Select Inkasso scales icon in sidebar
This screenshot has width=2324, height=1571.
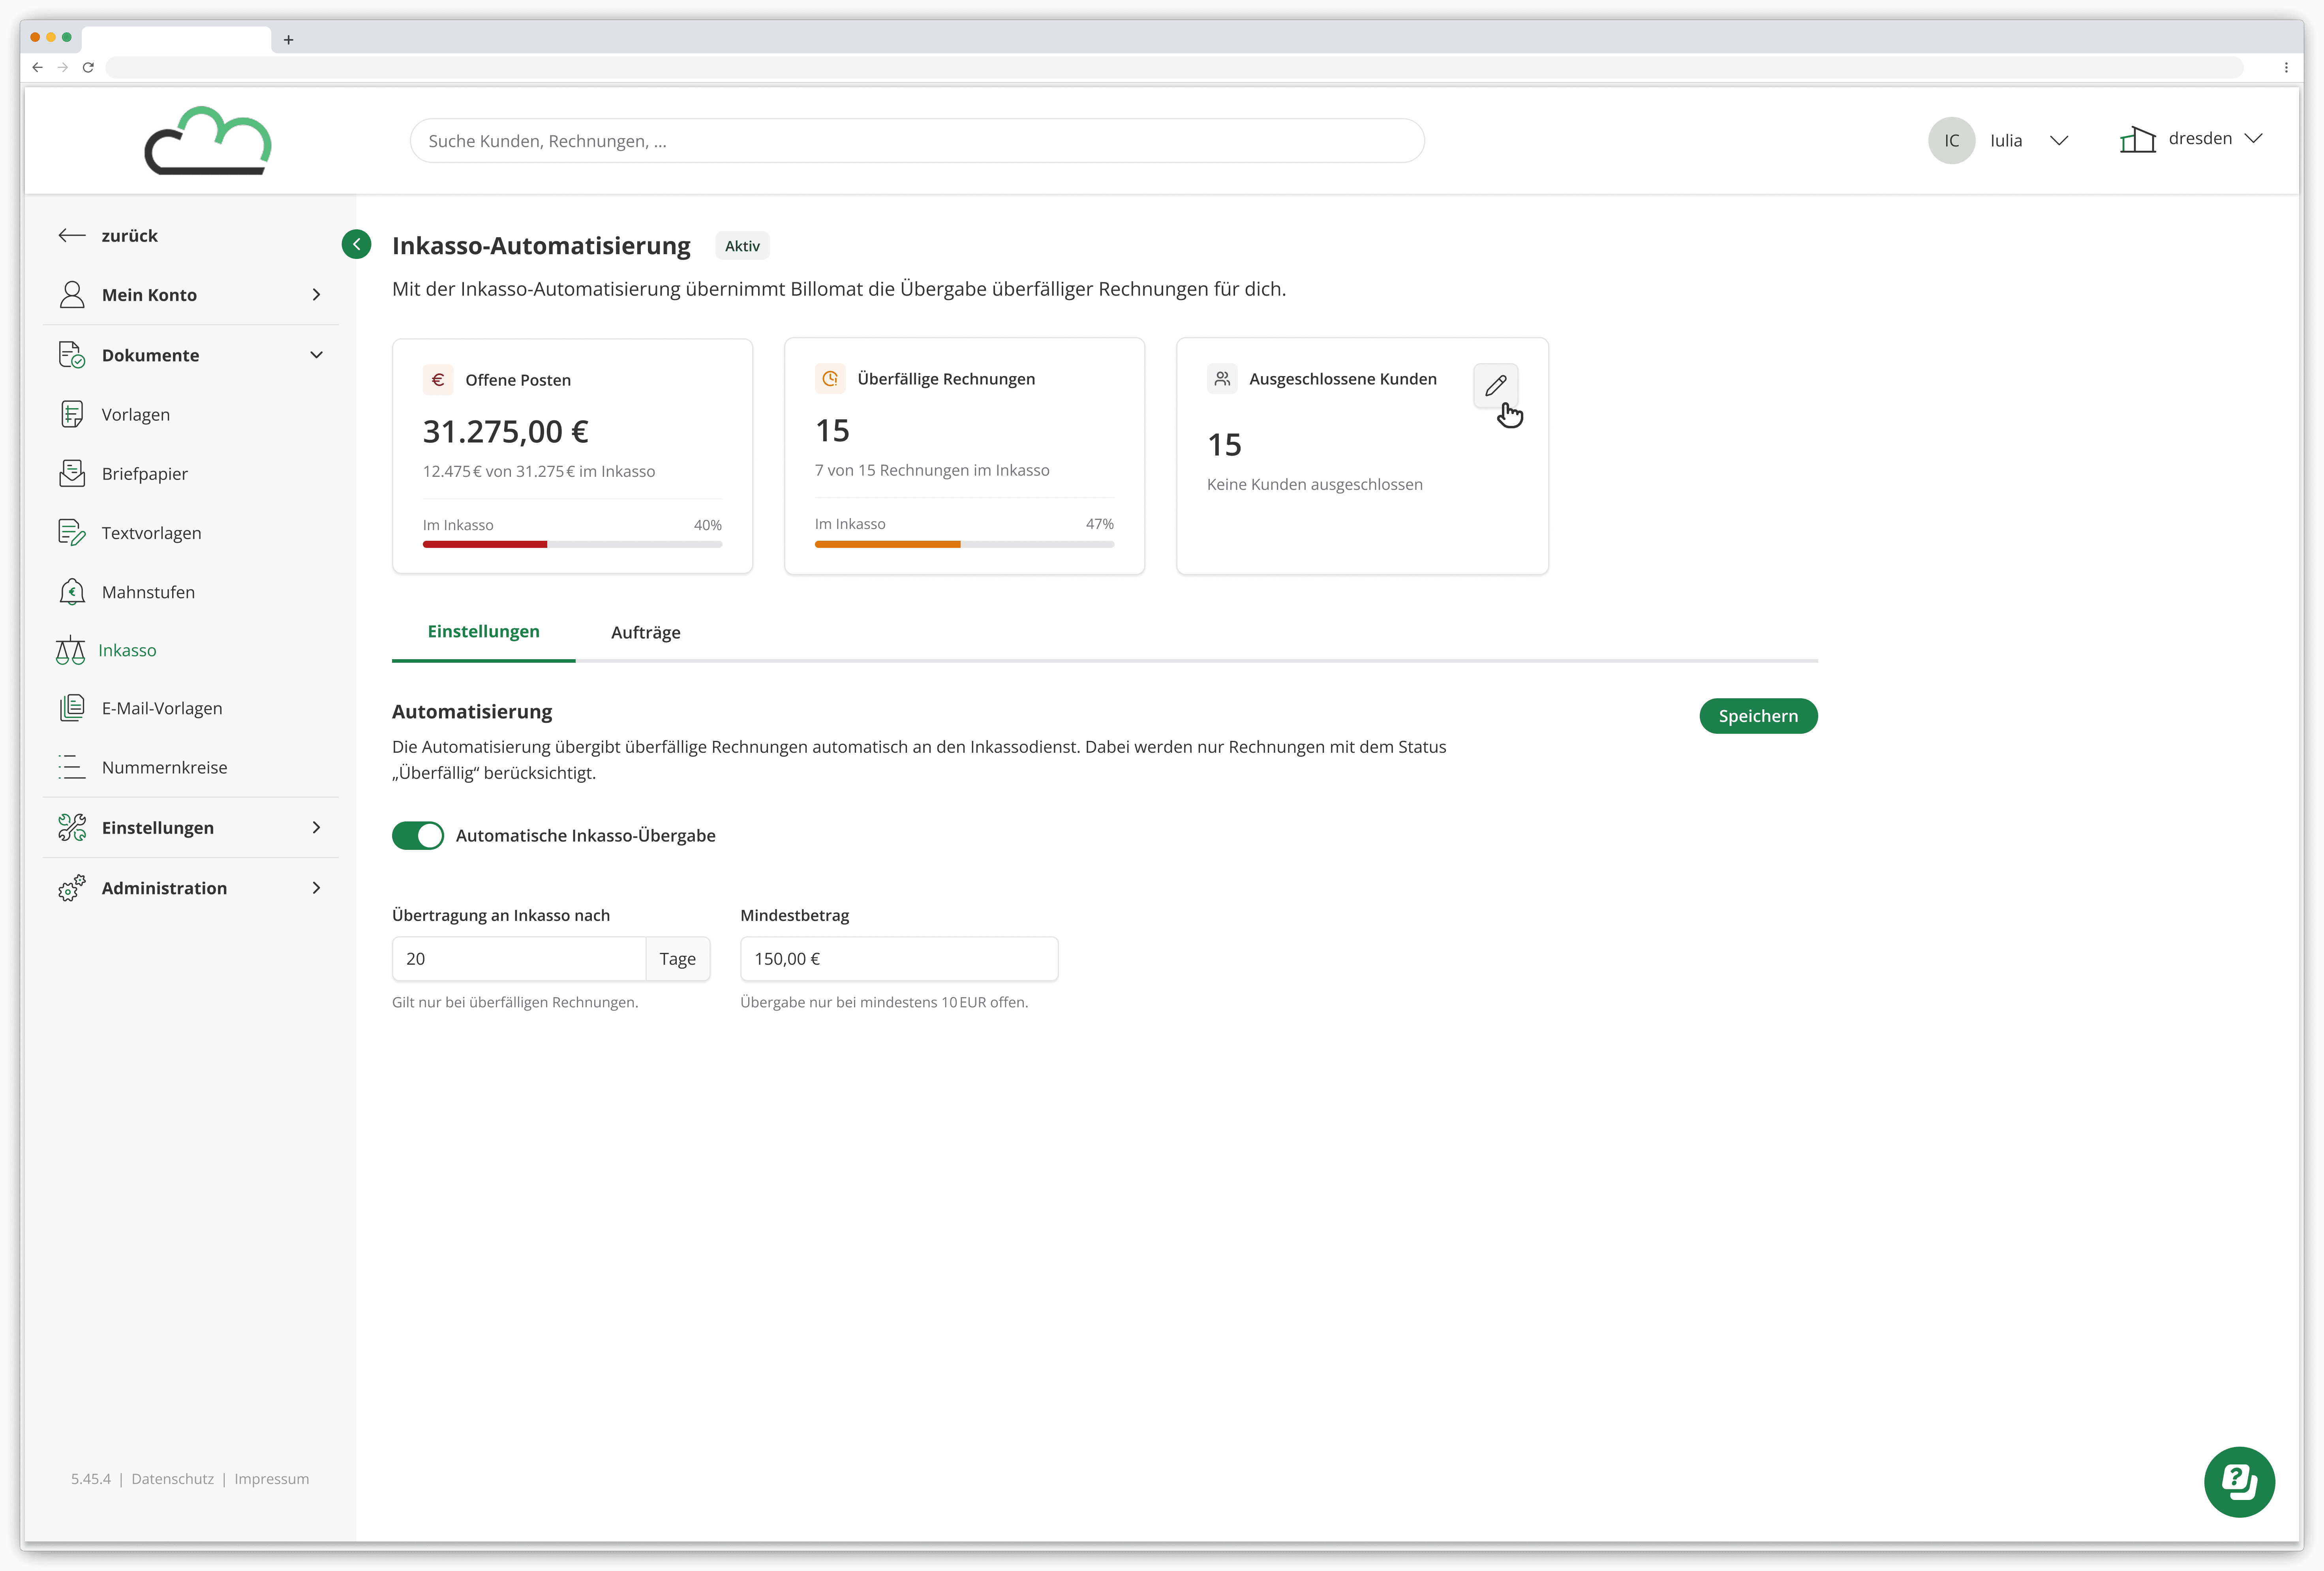[x=70, y=651]
